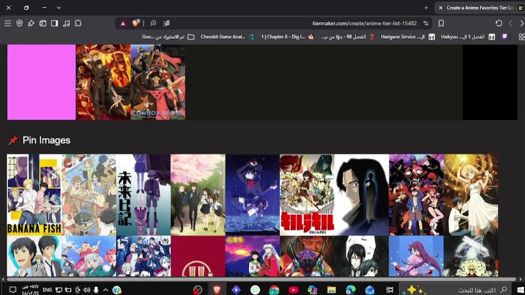Launch the Mail app from taskbar
Screen dimensions: 525x295
(370, 290)
